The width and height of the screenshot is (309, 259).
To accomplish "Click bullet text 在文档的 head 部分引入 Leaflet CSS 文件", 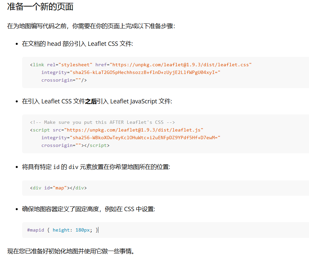I will pos(77,44).
